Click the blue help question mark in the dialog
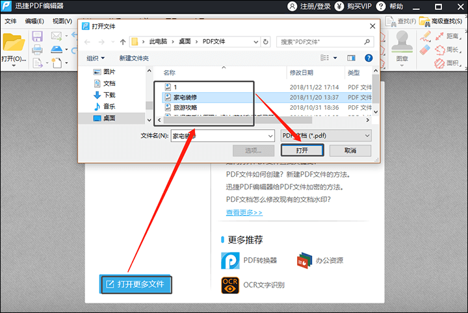 pyautogui.click(x=369, y=58)
